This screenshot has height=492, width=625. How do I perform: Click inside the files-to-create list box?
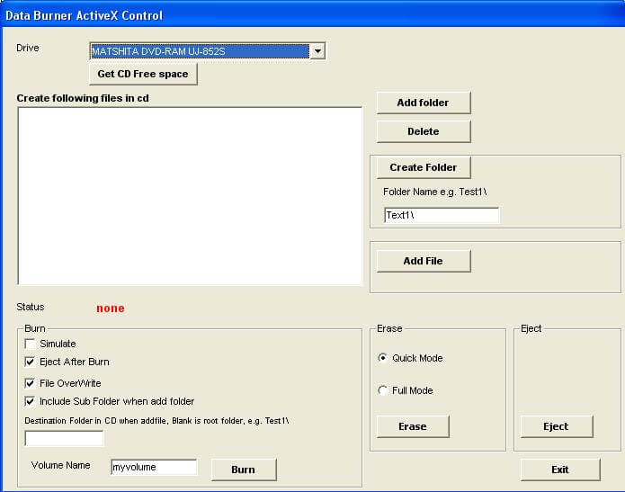pyautogui.click(x=189, y=195)
